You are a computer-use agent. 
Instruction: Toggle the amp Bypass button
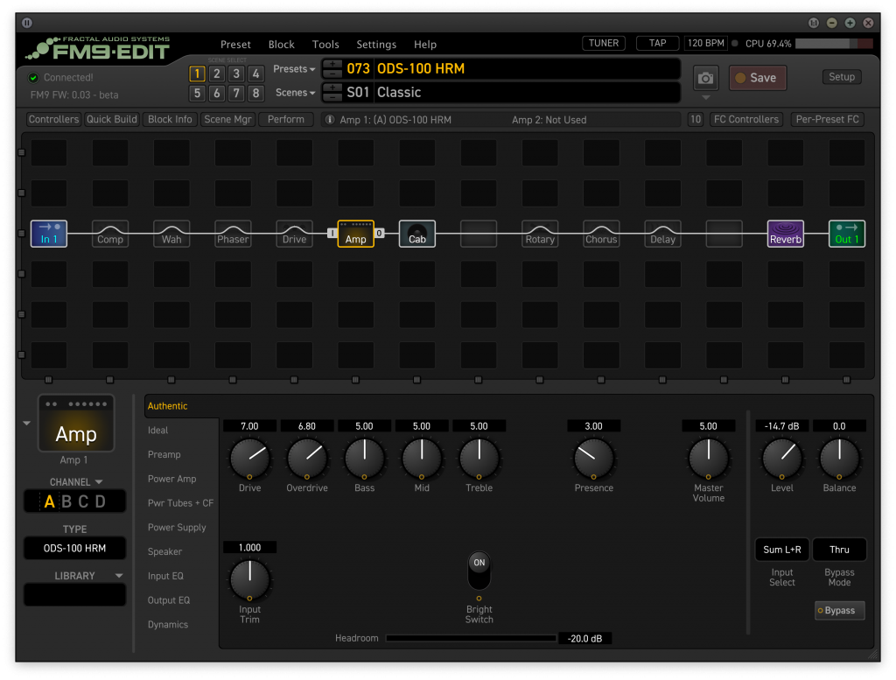coord(839,610)
